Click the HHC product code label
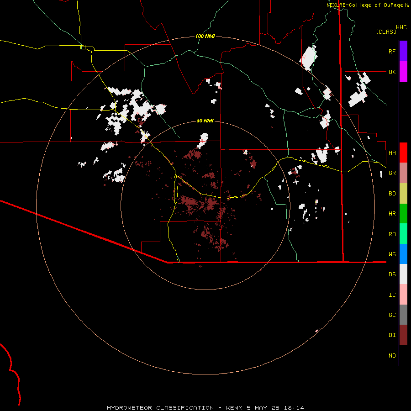Viewport: 411px width, 411px height. coord(401,27)
